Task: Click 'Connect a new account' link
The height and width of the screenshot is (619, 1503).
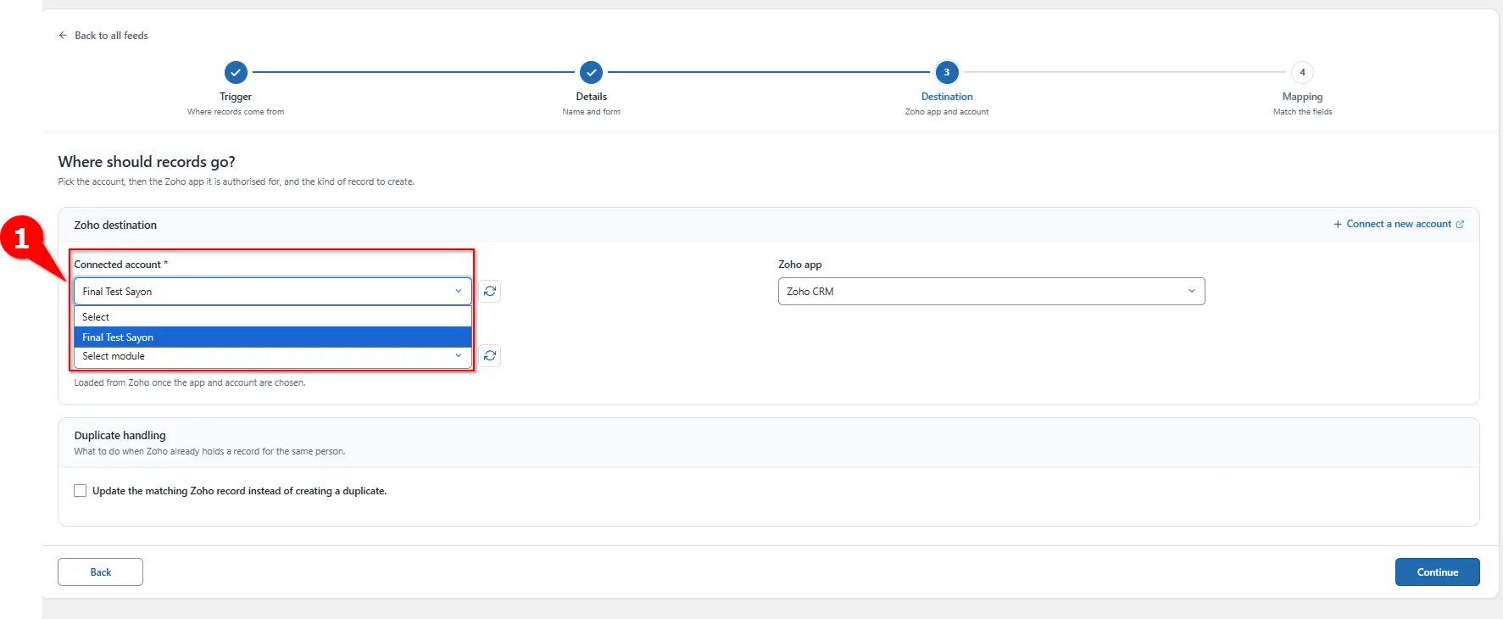Action: tap(1399, 224)
